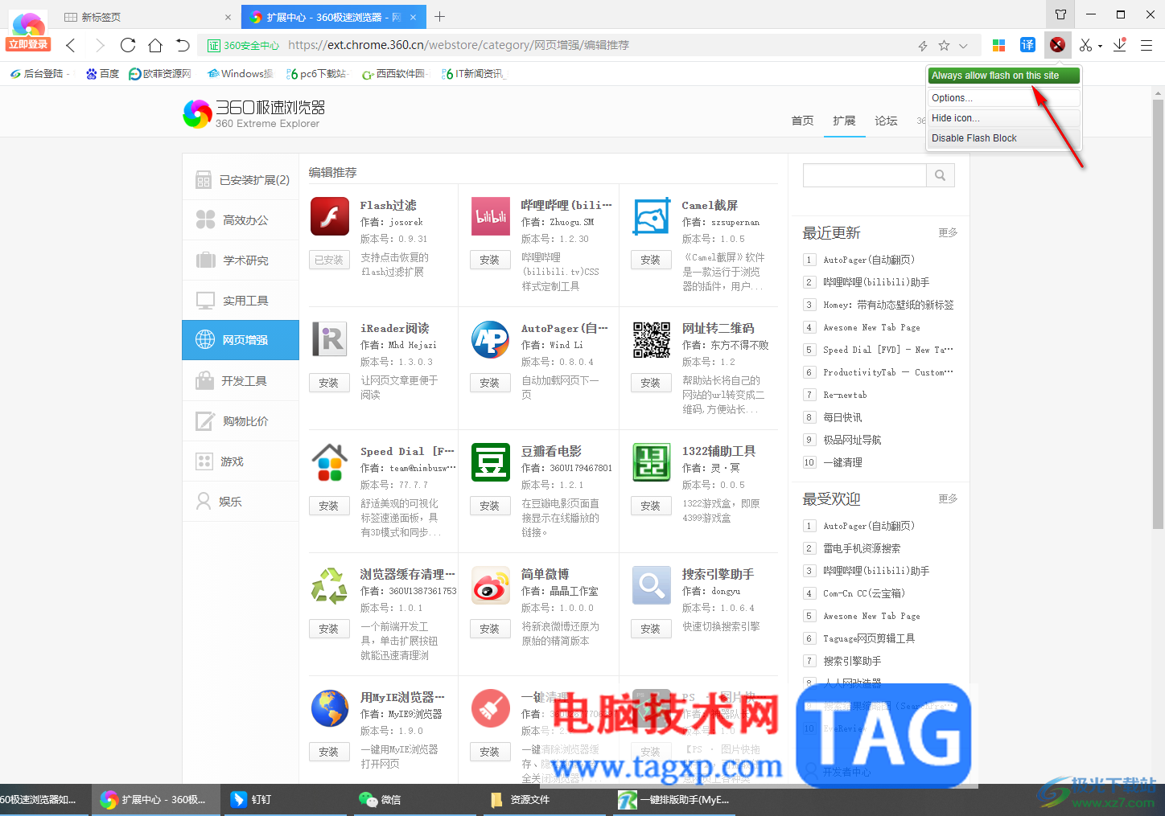Image resolution: width=1165 pixels, height=816 pixels.
Task: Click the browser forward arrow
Action: click(100, 45)
